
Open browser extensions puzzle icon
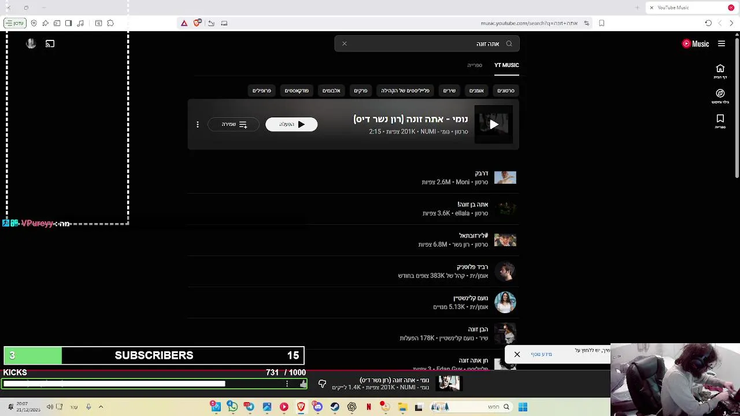110,23
